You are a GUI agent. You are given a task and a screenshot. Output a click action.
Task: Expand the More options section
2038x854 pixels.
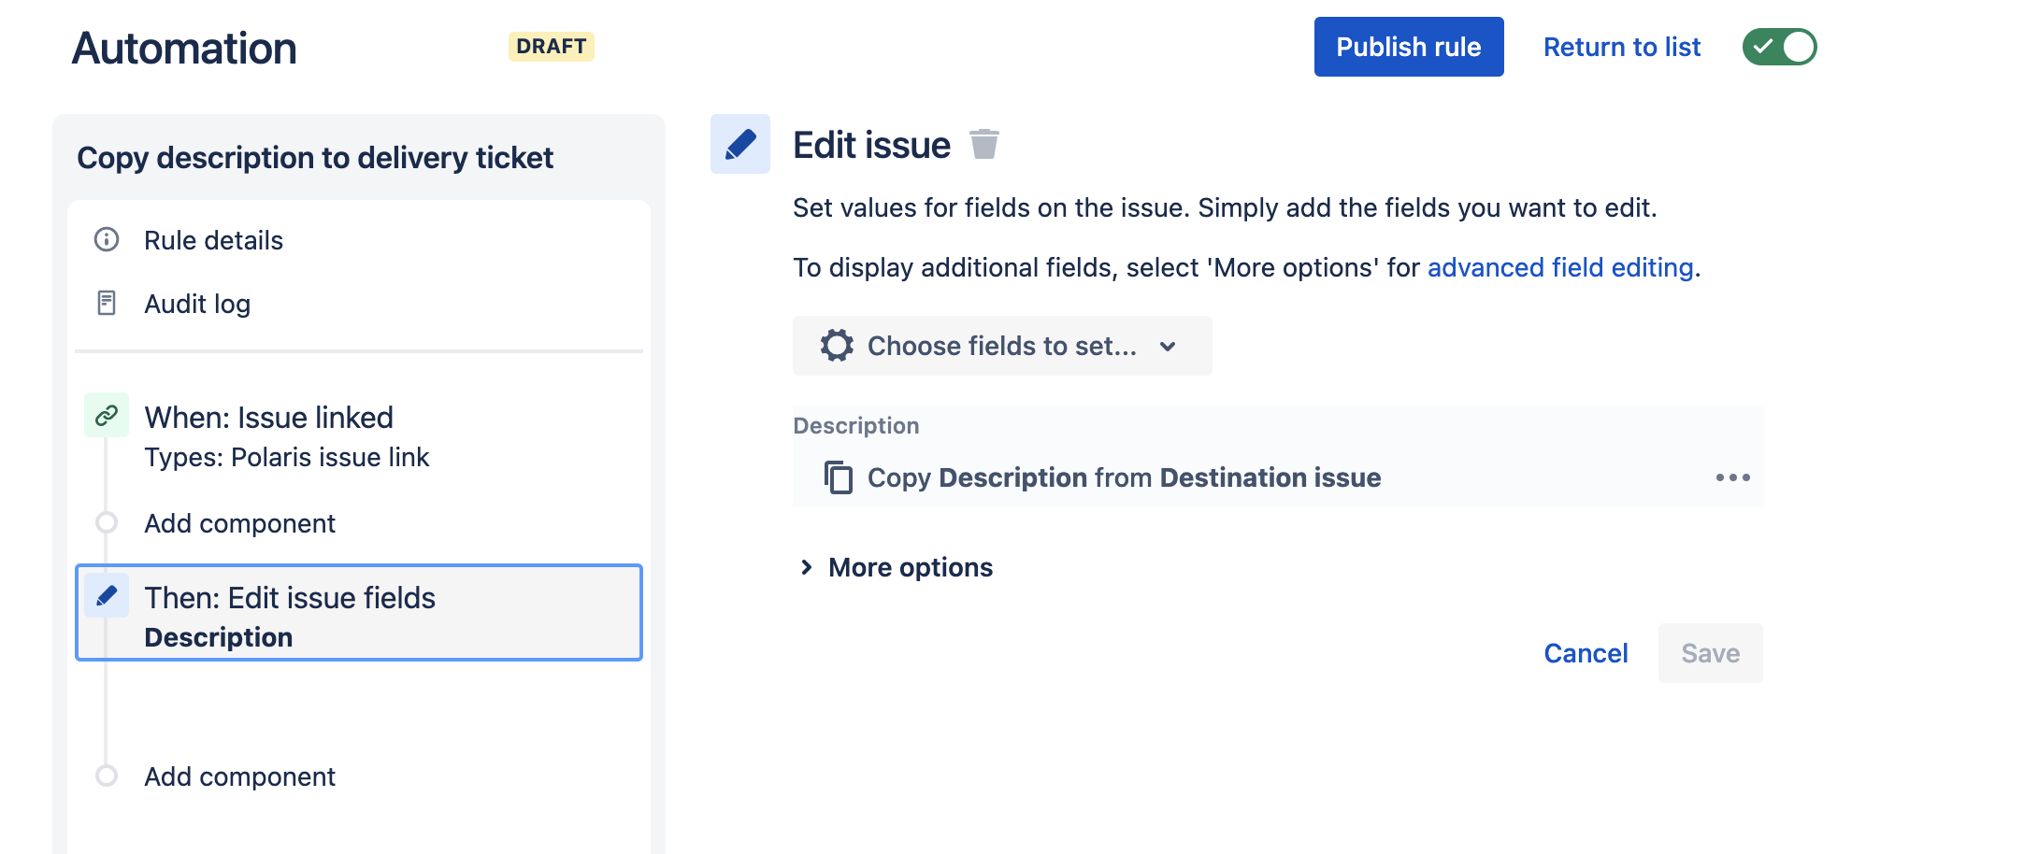[x=909, y=566]
